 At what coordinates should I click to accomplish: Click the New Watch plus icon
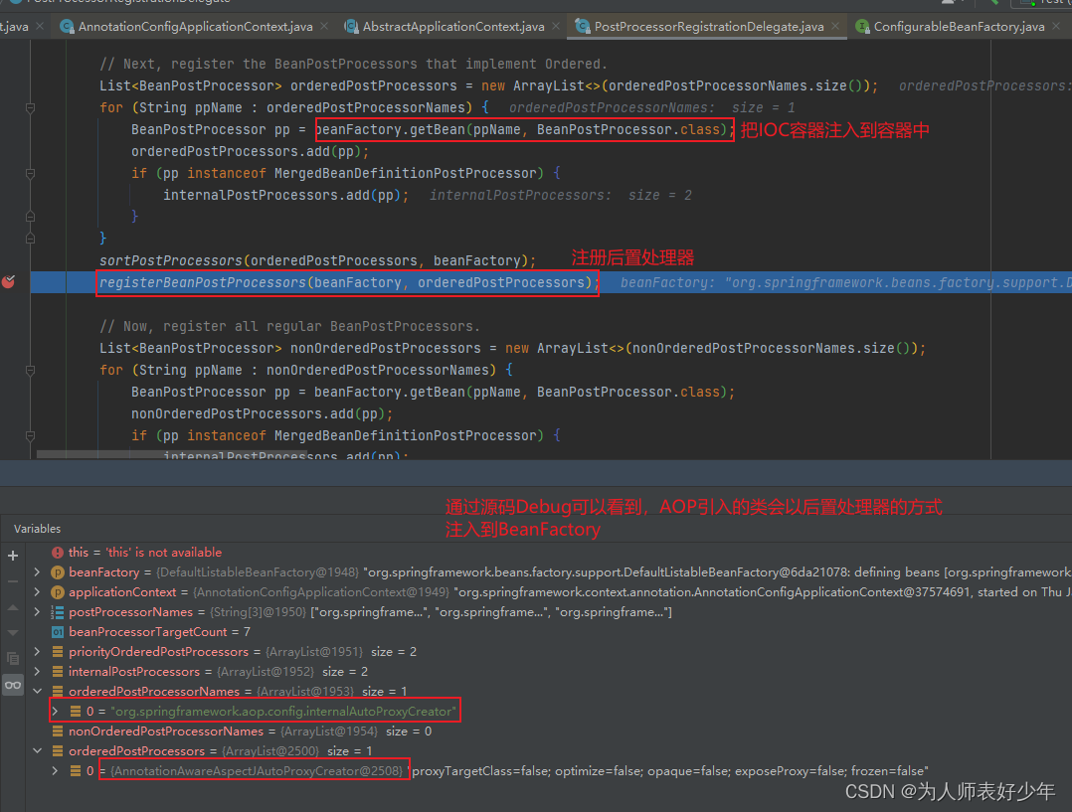coord(12,555)
